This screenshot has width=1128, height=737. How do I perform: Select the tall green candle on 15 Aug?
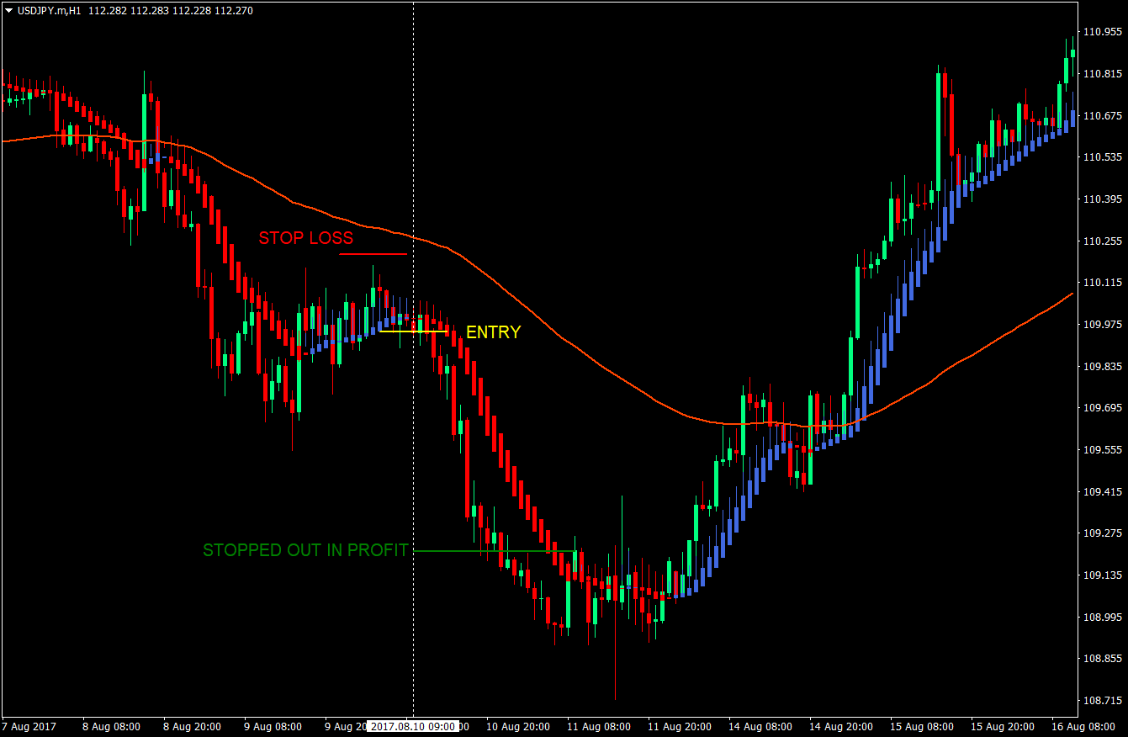(940, 126)
